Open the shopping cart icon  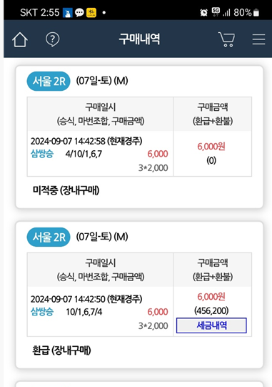point(227,39)
